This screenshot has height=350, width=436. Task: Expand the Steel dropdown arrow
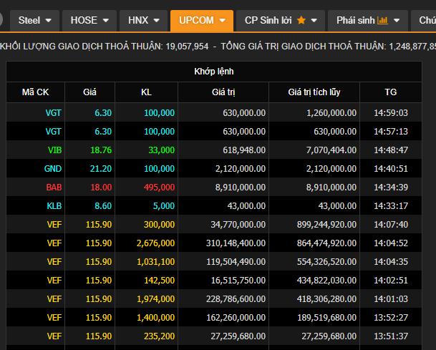tap(49, 21)
